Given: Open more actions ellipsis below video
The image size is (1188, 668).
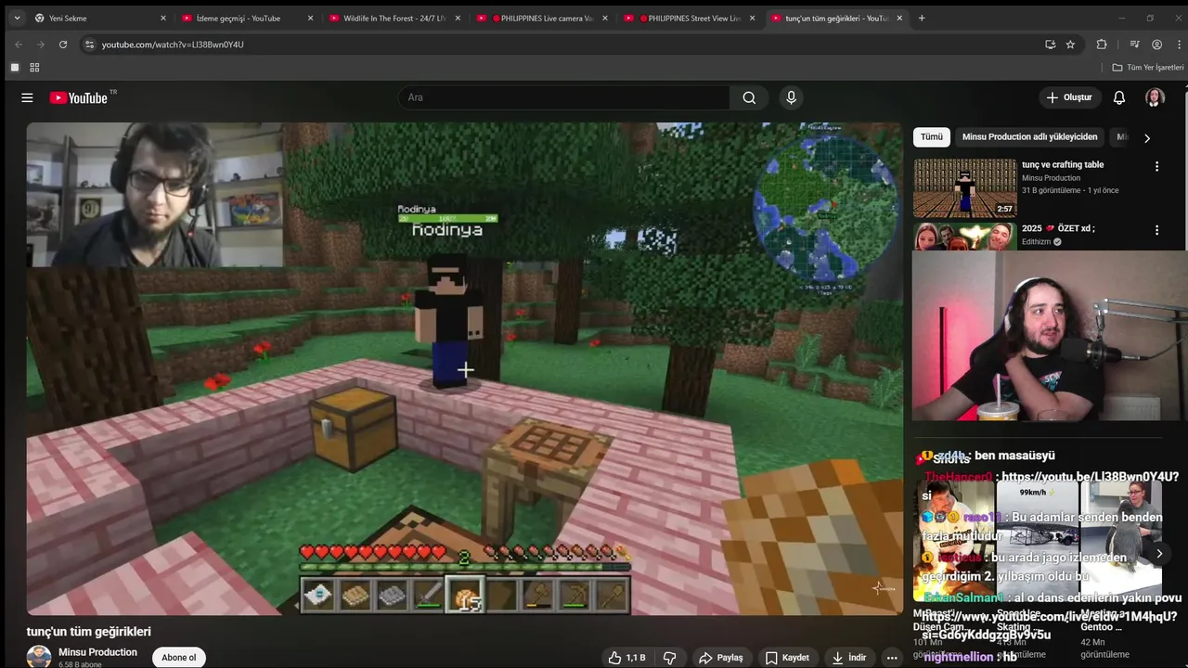Looking at the screenshot, I should [x=892, y=658].
